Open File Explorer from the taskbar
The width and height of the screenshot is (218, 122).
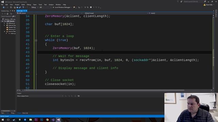tap(31, 120)
